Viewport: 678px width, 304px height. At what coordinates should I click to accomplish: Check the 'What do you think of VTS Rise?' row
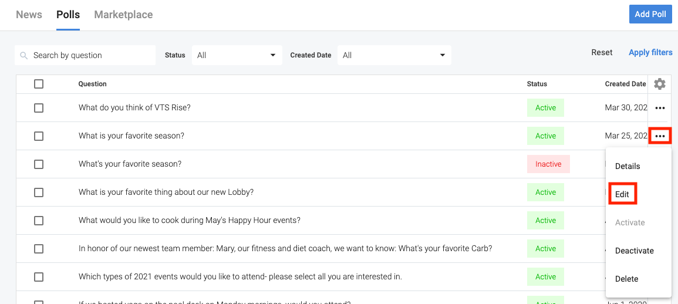click(39, 108)
